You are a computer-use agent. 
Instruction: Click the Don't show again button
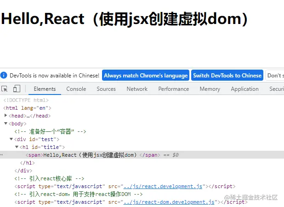[275, 75]
